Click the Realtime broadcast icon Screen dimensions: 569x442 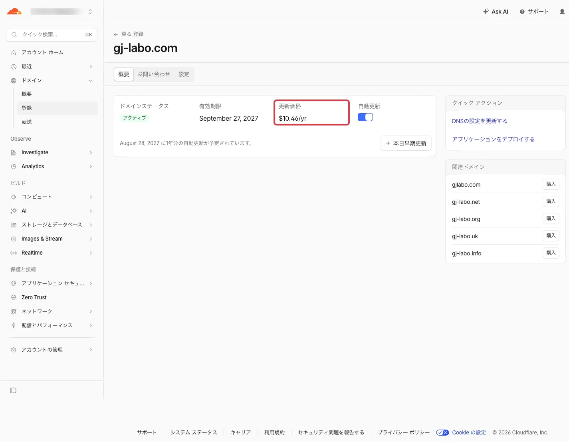click(x=14, y=253)
